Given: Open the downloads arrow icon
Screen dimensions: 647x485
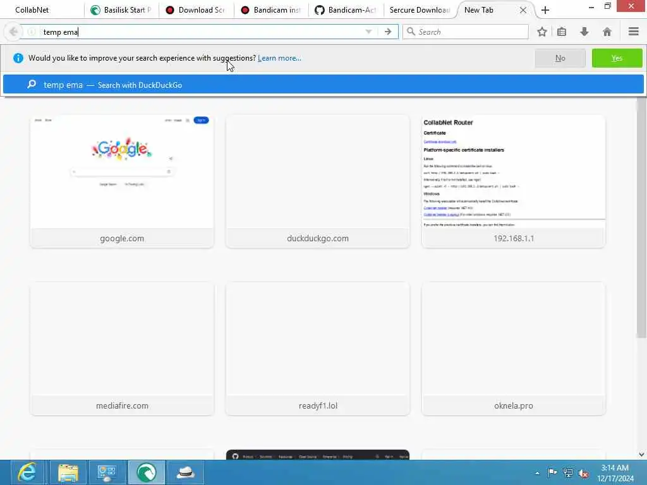Looking at the screenshot, I should click(x=584, y=32).
